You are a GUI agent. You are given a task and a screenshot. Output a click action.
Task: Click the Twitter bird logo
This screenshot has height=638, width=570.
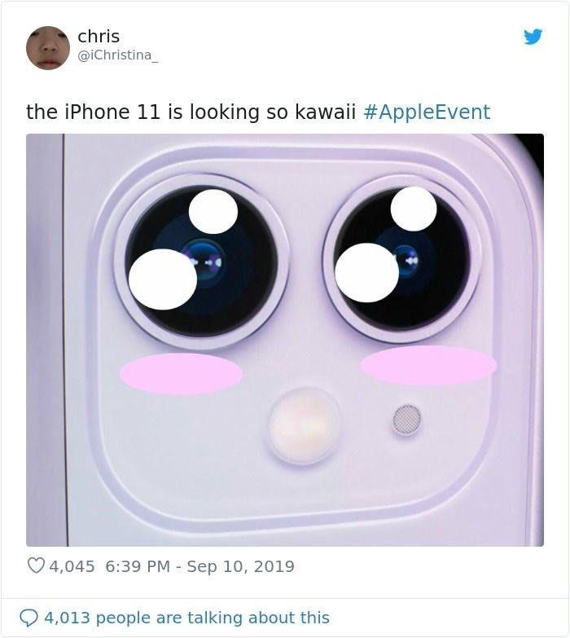[x=533, y=37]
